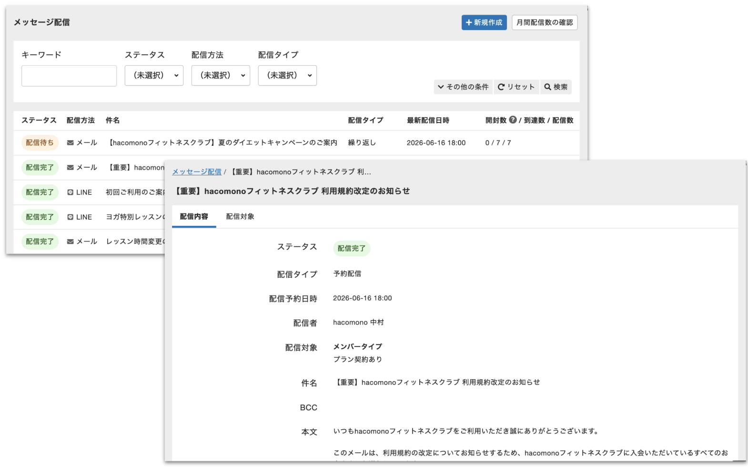Click the magnifier icon on 検索

548,87
